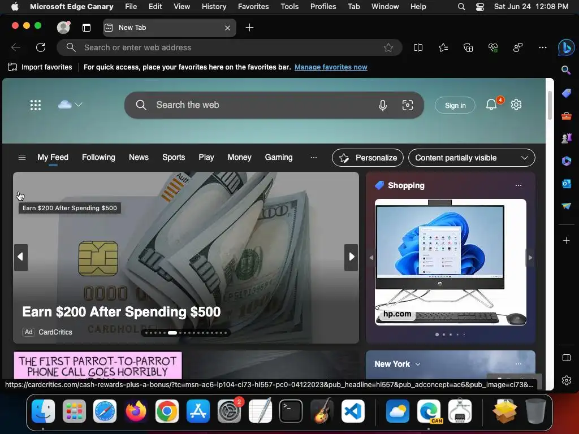Open Settings and more ellipsis menu
This screenshot has height=434, width=579.
542,47
